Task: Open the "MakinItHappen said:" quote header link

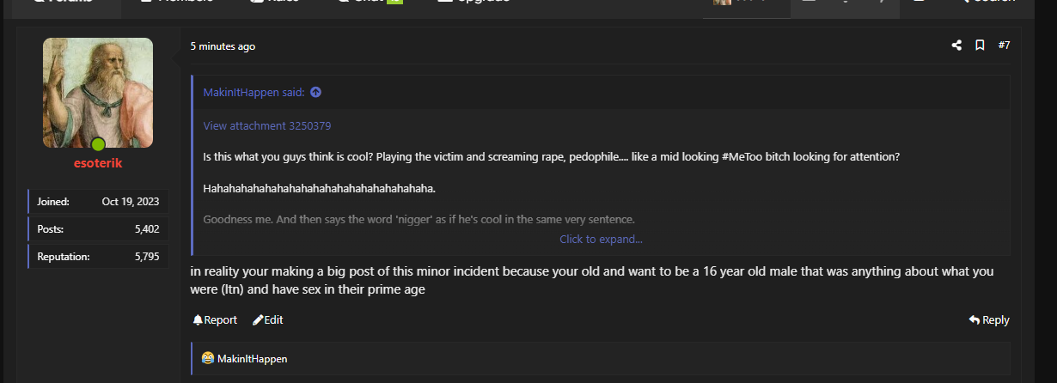Action: pos(254,93)
